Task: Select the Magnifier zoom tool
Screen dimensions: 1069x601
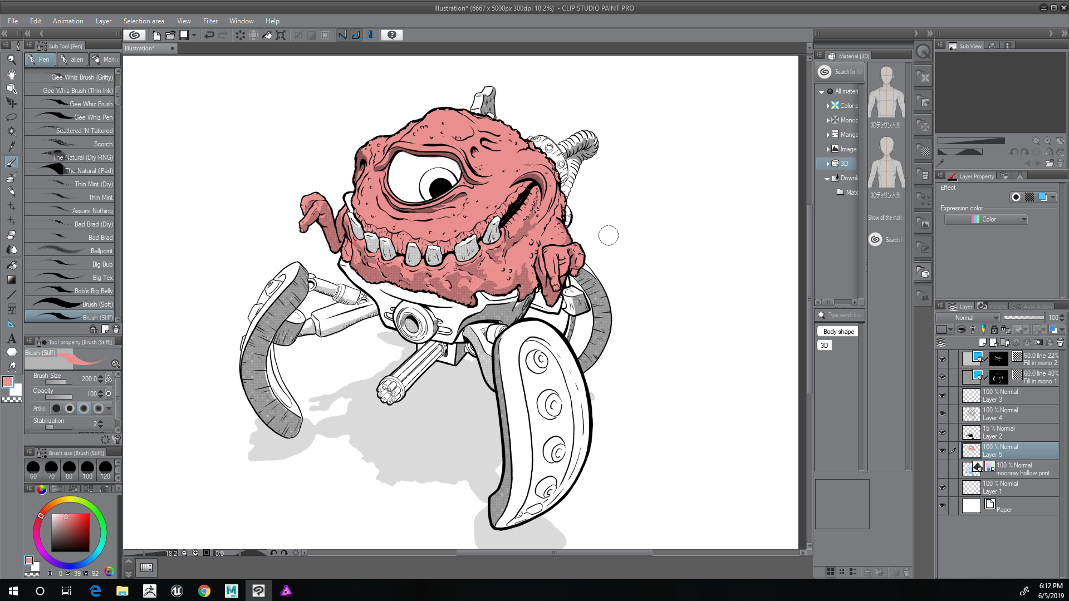Action: pos(11,60)
